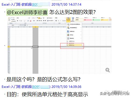Click the Conditional Formatting button in ribbon
Screen dimensions: 132x98
(68, 19)
